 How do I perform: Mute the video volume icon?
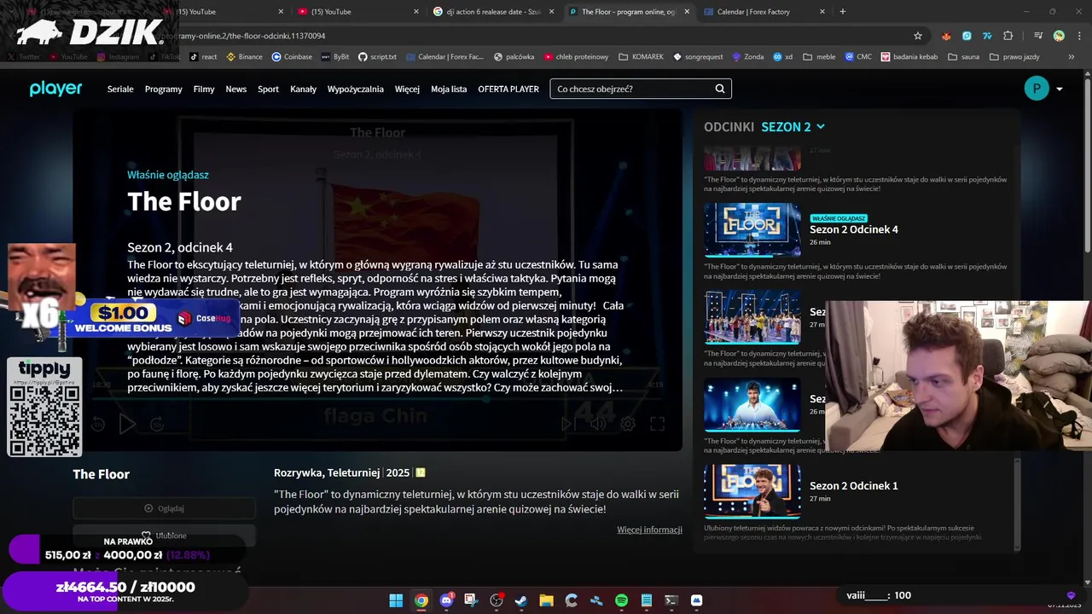[x=598, y=424]
